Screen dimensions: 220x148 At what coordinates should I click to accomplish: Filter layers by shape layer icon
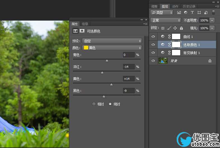199,13
